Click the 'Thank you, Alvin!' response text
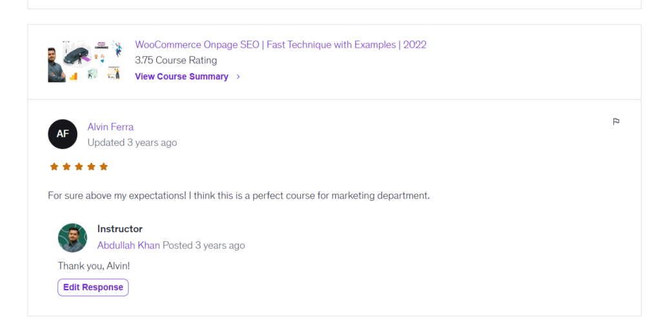The image size is (661, 325). pyautogui.click(x=94, y=266)
